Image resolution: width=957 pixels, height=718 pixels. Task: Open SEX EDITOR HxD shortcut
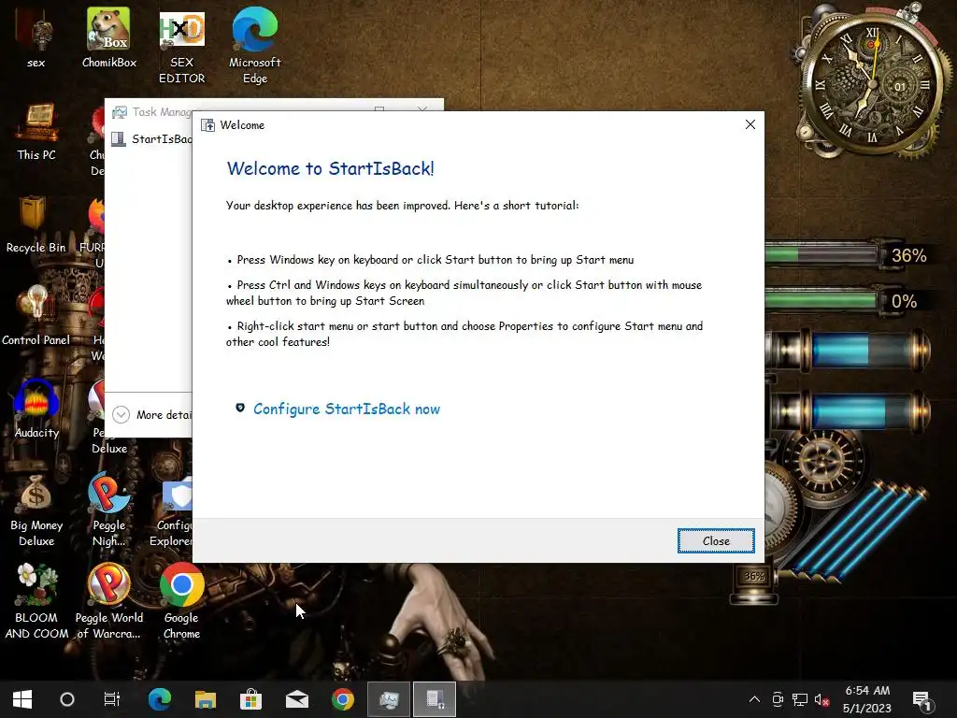pyautogui.click(x=182, y=48)
